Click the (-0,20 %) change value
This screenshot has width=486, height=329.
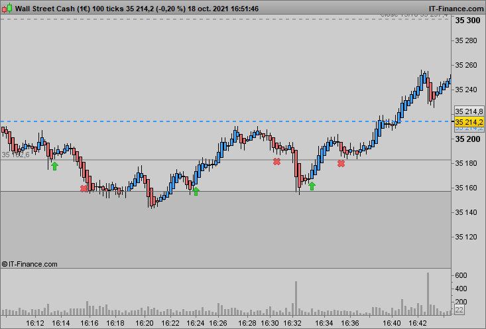point(171,9)
